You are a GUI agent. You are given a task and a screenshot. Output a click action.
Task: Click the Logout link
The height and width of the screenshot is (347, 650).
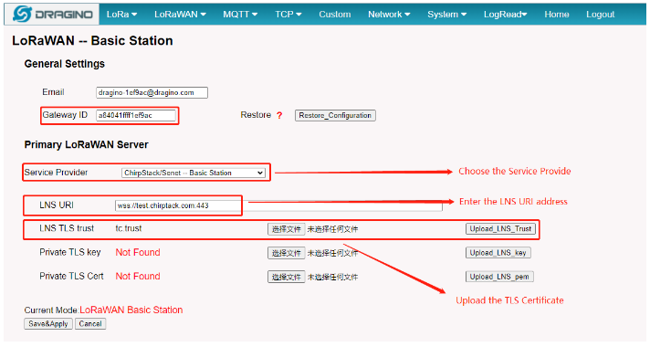point(600,15)
